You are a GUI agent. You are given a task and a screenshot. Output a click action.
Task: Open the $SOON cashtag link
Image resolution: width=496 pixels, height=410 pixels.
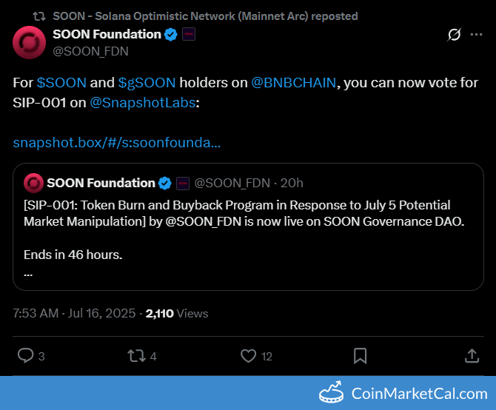click(x=61, y=83)
